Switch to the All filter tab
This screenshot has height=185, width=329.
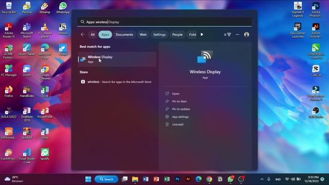coord(93,34)
